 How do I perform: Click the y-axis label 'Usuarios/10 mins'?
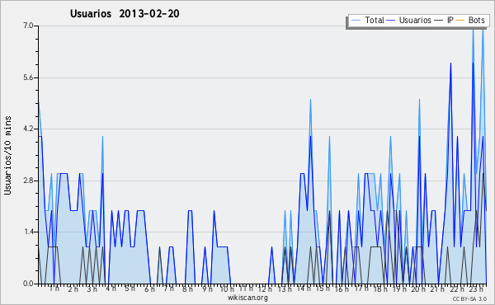(8, 155)
